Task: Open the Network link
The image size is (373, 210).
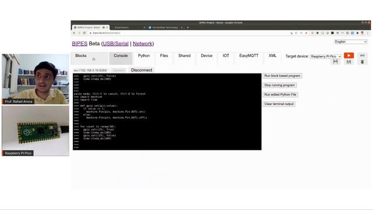Action: 142,44
